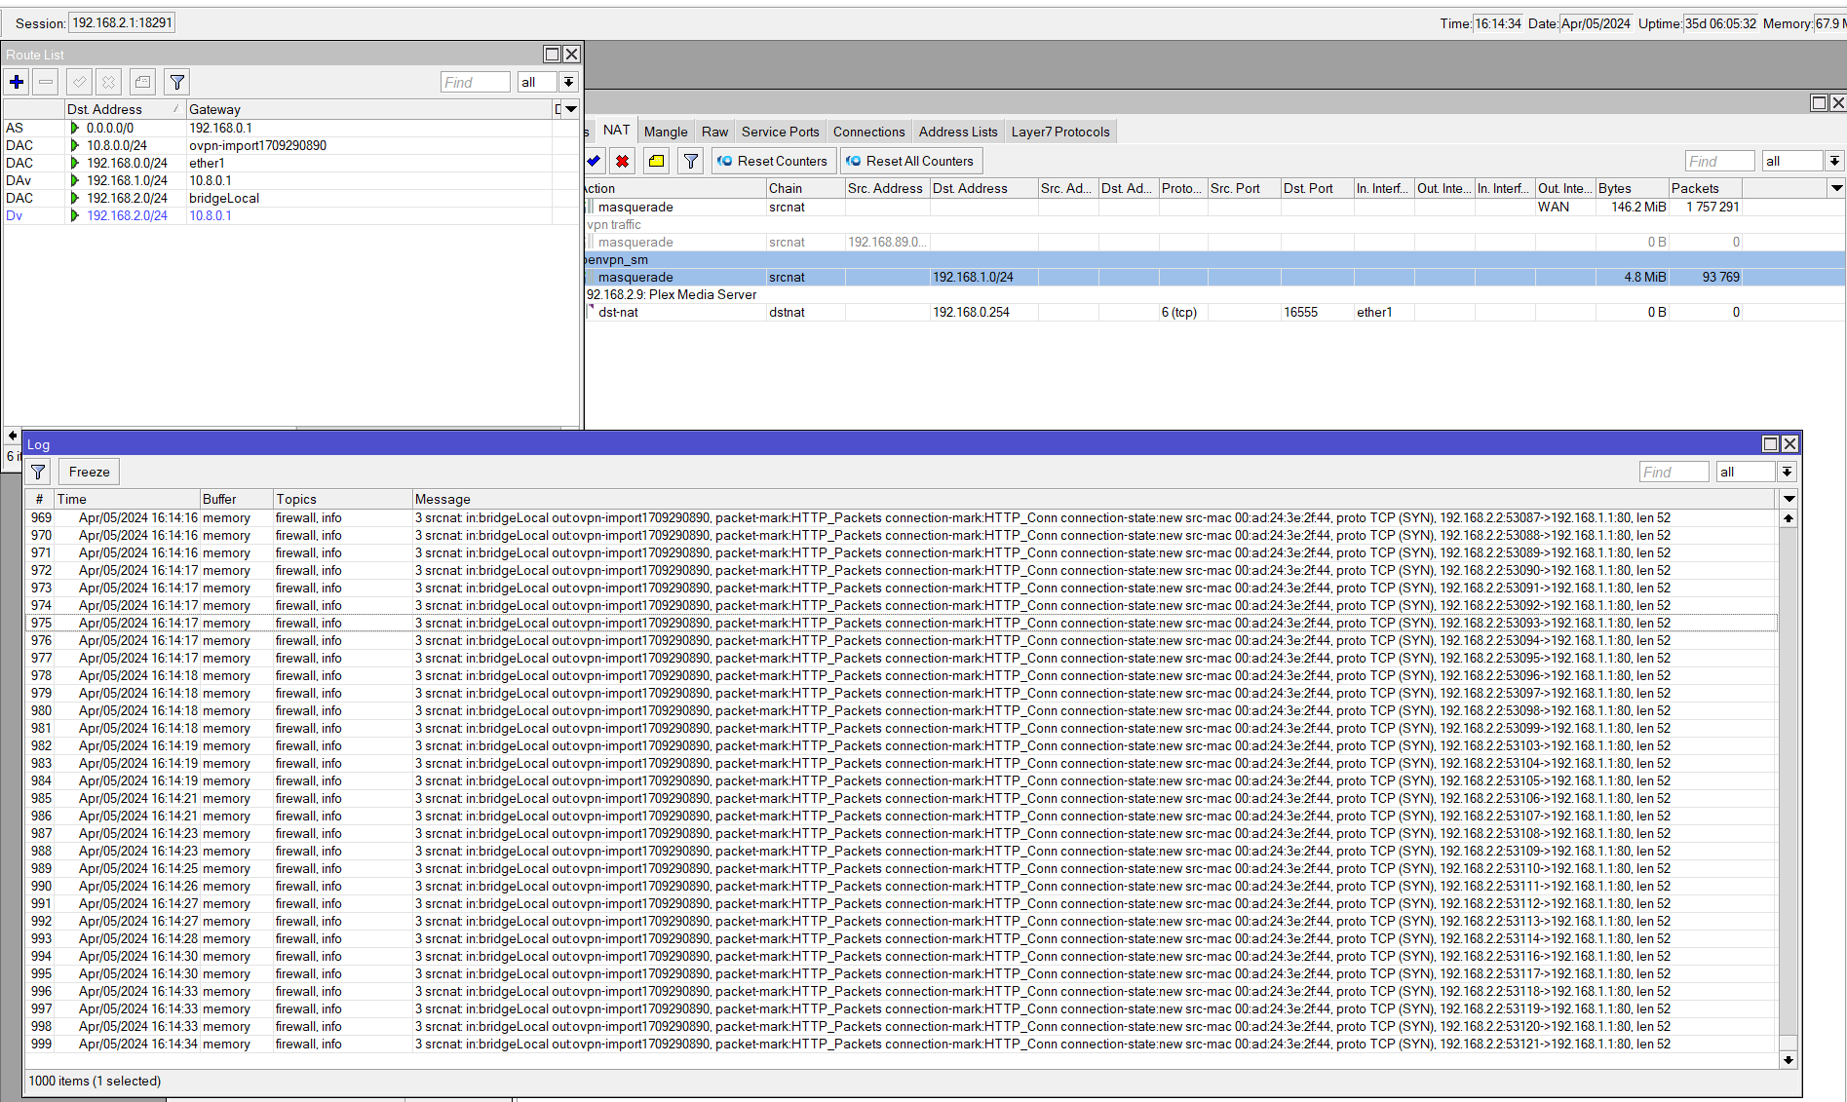Click the green route icon for 0.0.0.0/0

coord(75,128)
